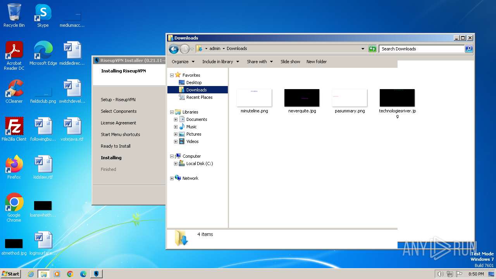Open the Recycle Bin desktop icon

(x=14, y=15)
